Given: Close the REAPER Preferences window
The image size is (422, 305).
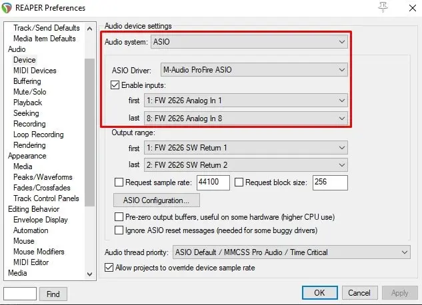Looking at the screenshot, I should tap(412, 8).
